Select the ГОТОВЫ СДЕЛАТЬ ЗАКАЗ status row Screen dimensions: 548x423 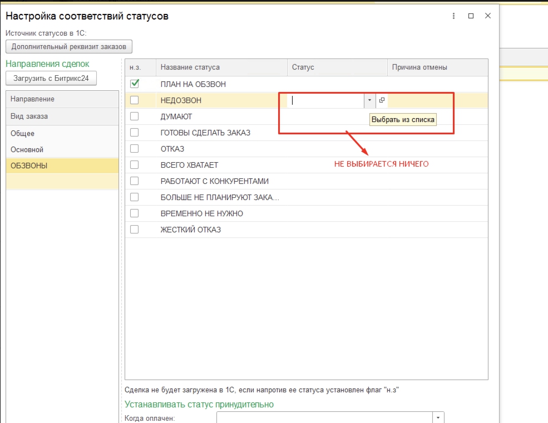click(x=205, y=133)
